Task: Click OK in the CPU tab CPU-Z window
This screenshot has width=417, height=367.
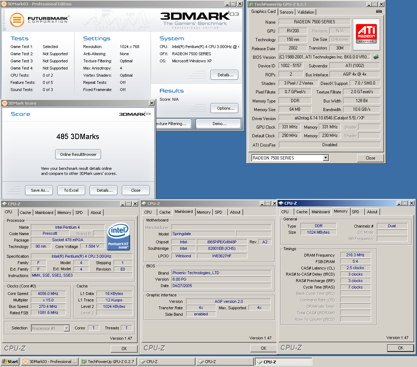Action: 124,348
